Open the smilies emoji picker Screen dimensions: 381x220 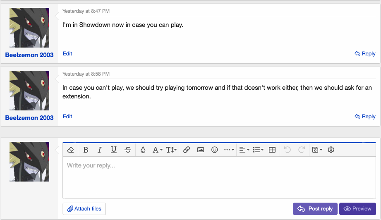click(215, 150)
